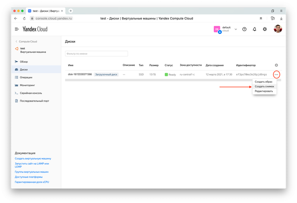
Task: Go back to Compute Cloud breadcrumb
Action: (x=28, y=42)
